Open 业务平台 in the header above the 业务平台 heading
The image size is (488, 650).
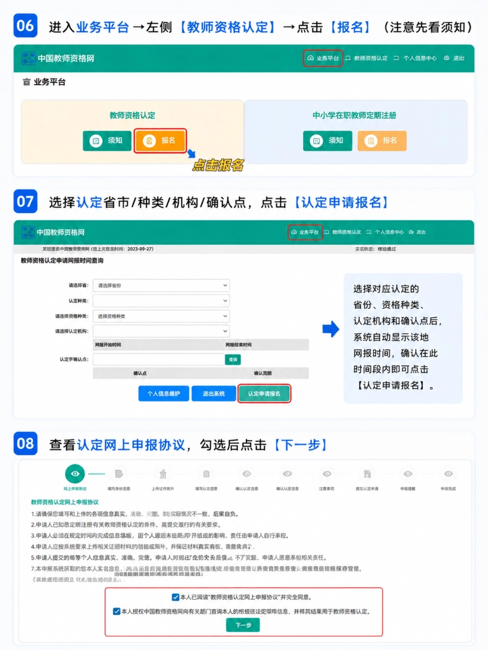pos(323,58)
